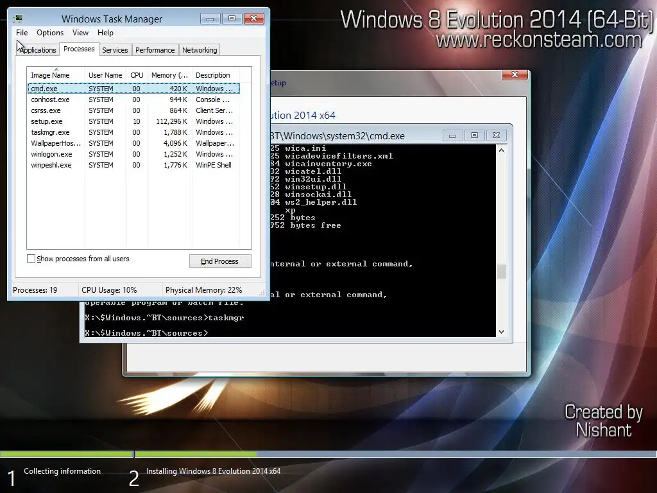Select the Processes tab
Image resolution: width=657 pixels, height=493 pixels.
79,49
